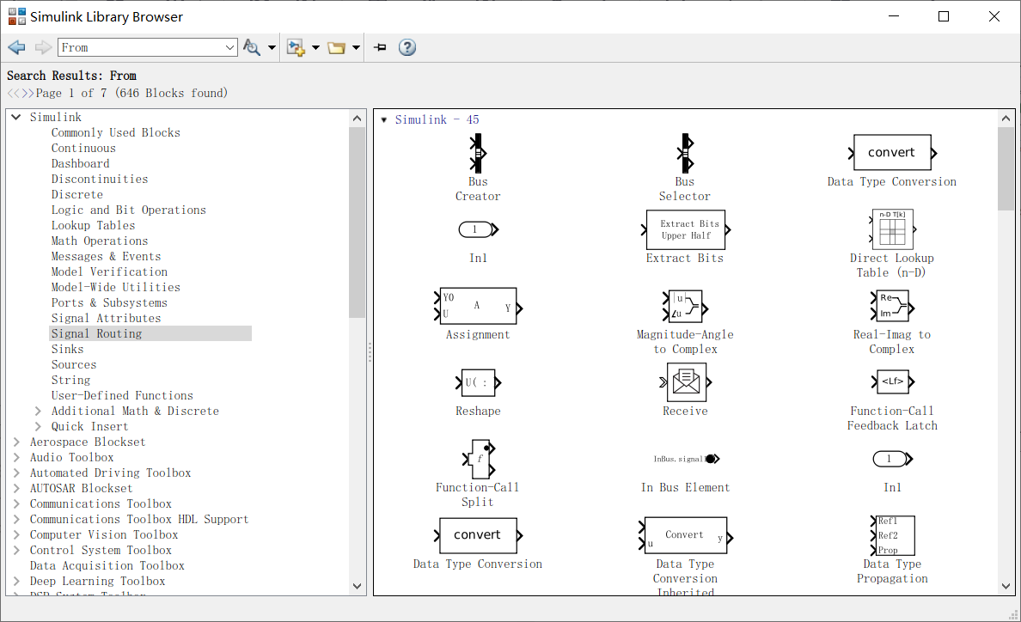Select Ports & Subsystems library
Viewport: 1021px width, 622px height.
click(x=109, y=303)
